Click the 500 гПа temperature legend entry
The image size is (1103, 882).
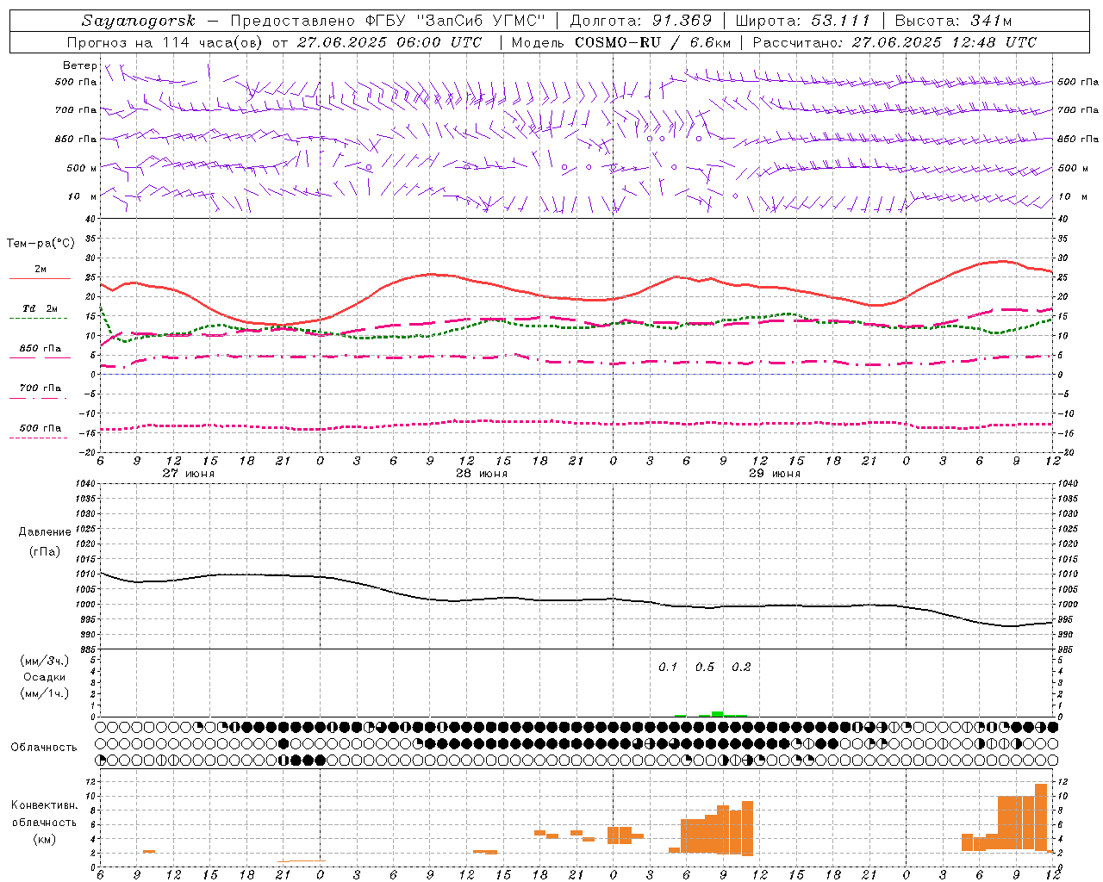pos(41,427)
